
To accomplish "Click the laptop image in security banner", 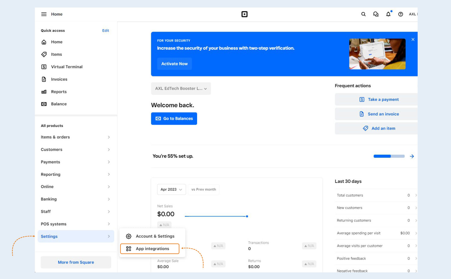I will tap(377, 54).
